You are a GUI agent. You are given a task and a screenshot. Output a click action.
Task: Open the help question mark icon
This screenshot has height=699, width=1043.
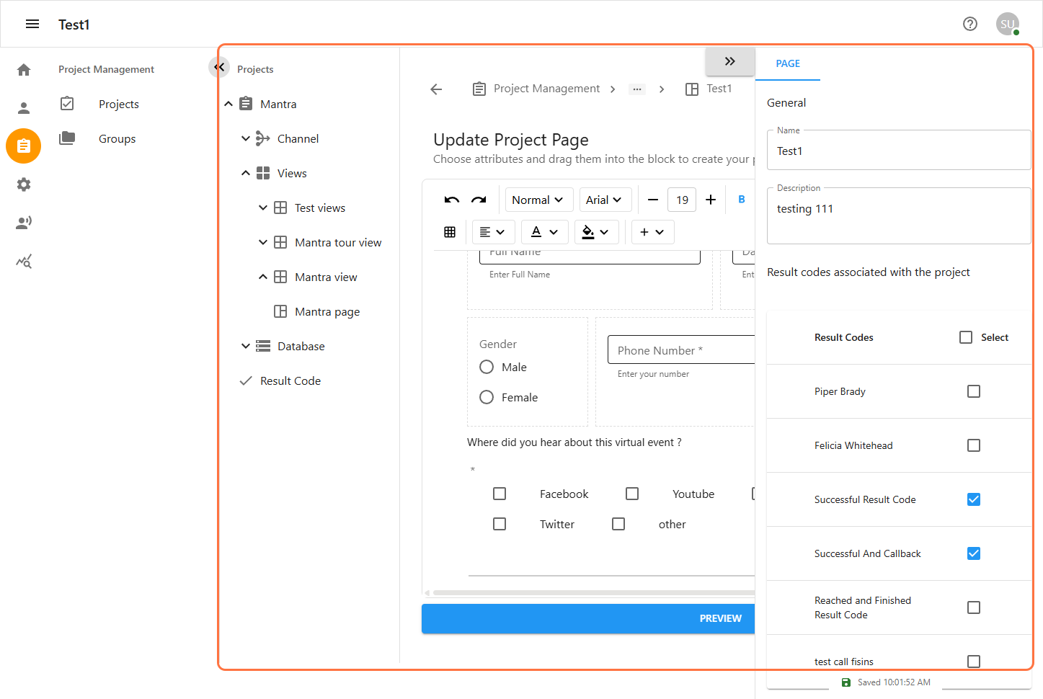[x=969, y=24]
